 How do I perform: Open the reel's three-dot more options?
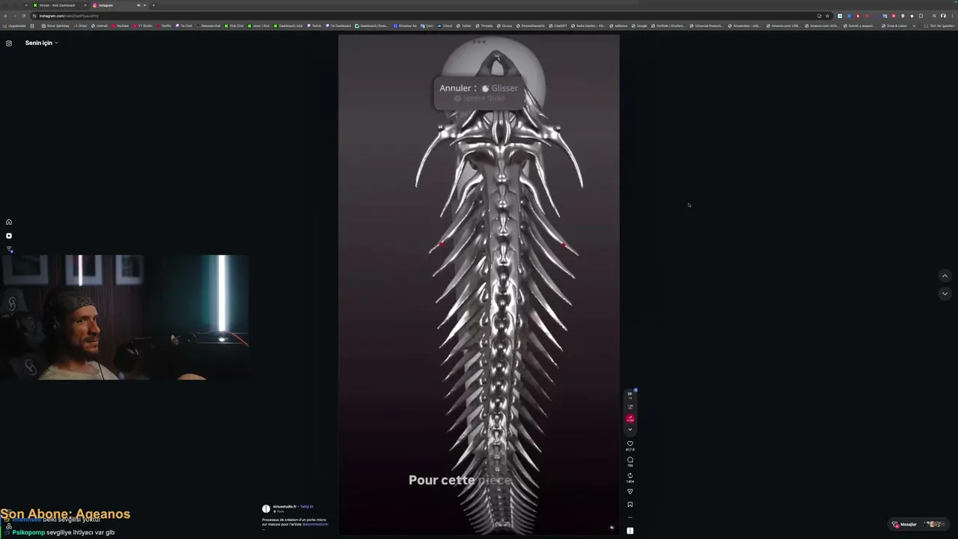coord(630,517)
